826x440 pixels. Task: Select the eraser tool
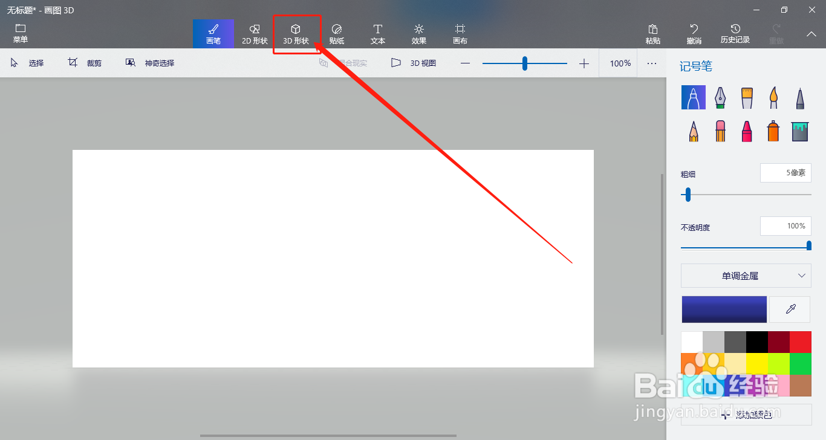[720, 131]
